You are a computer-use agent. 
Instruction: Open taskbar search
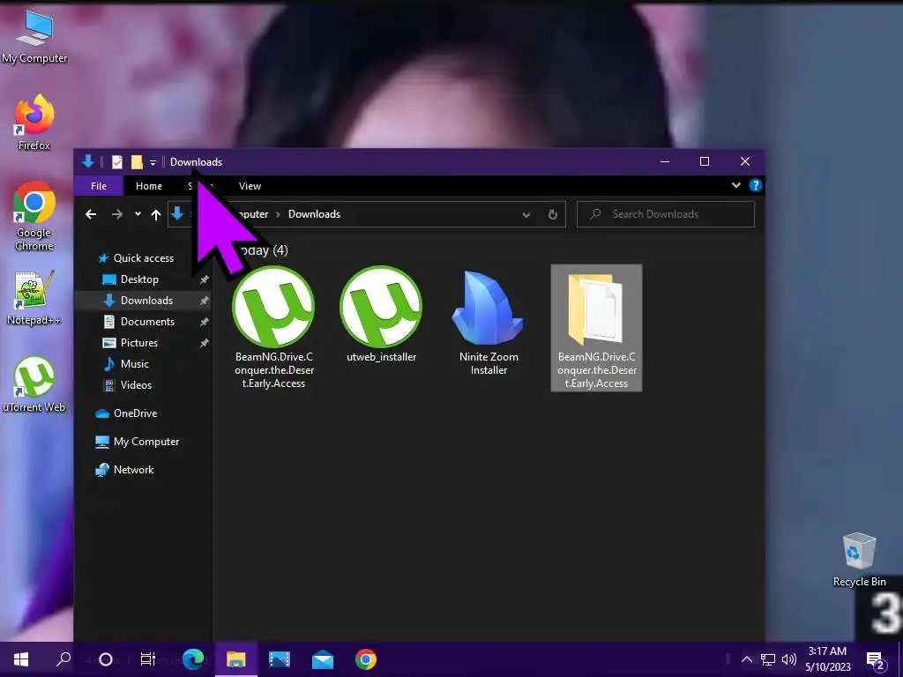(63, 659)
